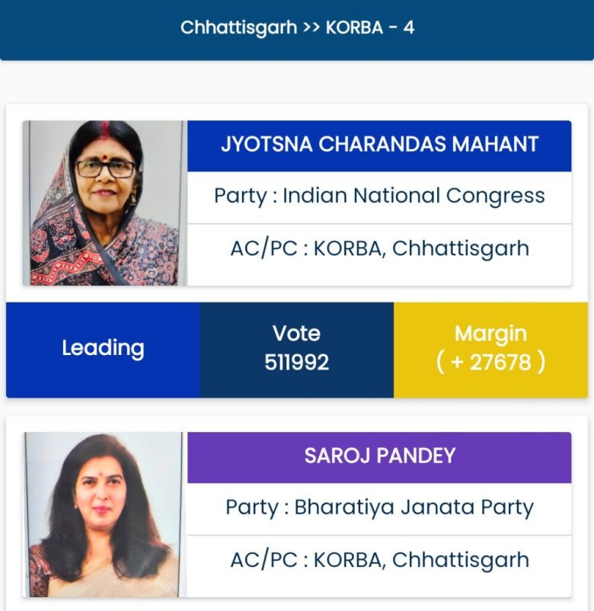The width and height of the screenshot is (594, 611).
Task: Open Jyotsna Charandas Mahant's photo
Action: [x=104, y=203]
